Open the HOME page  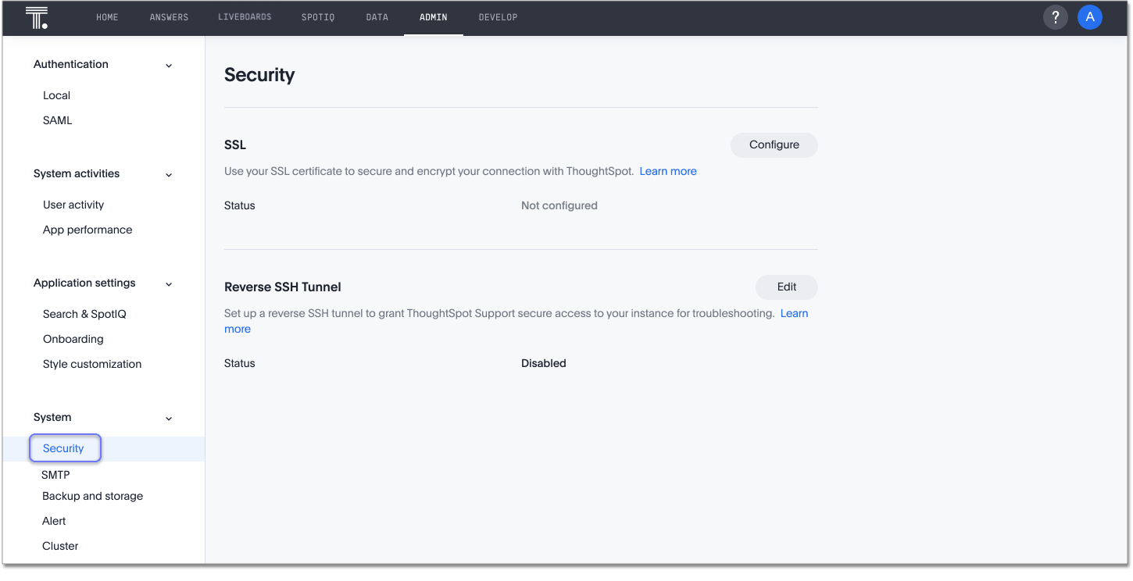107,16
